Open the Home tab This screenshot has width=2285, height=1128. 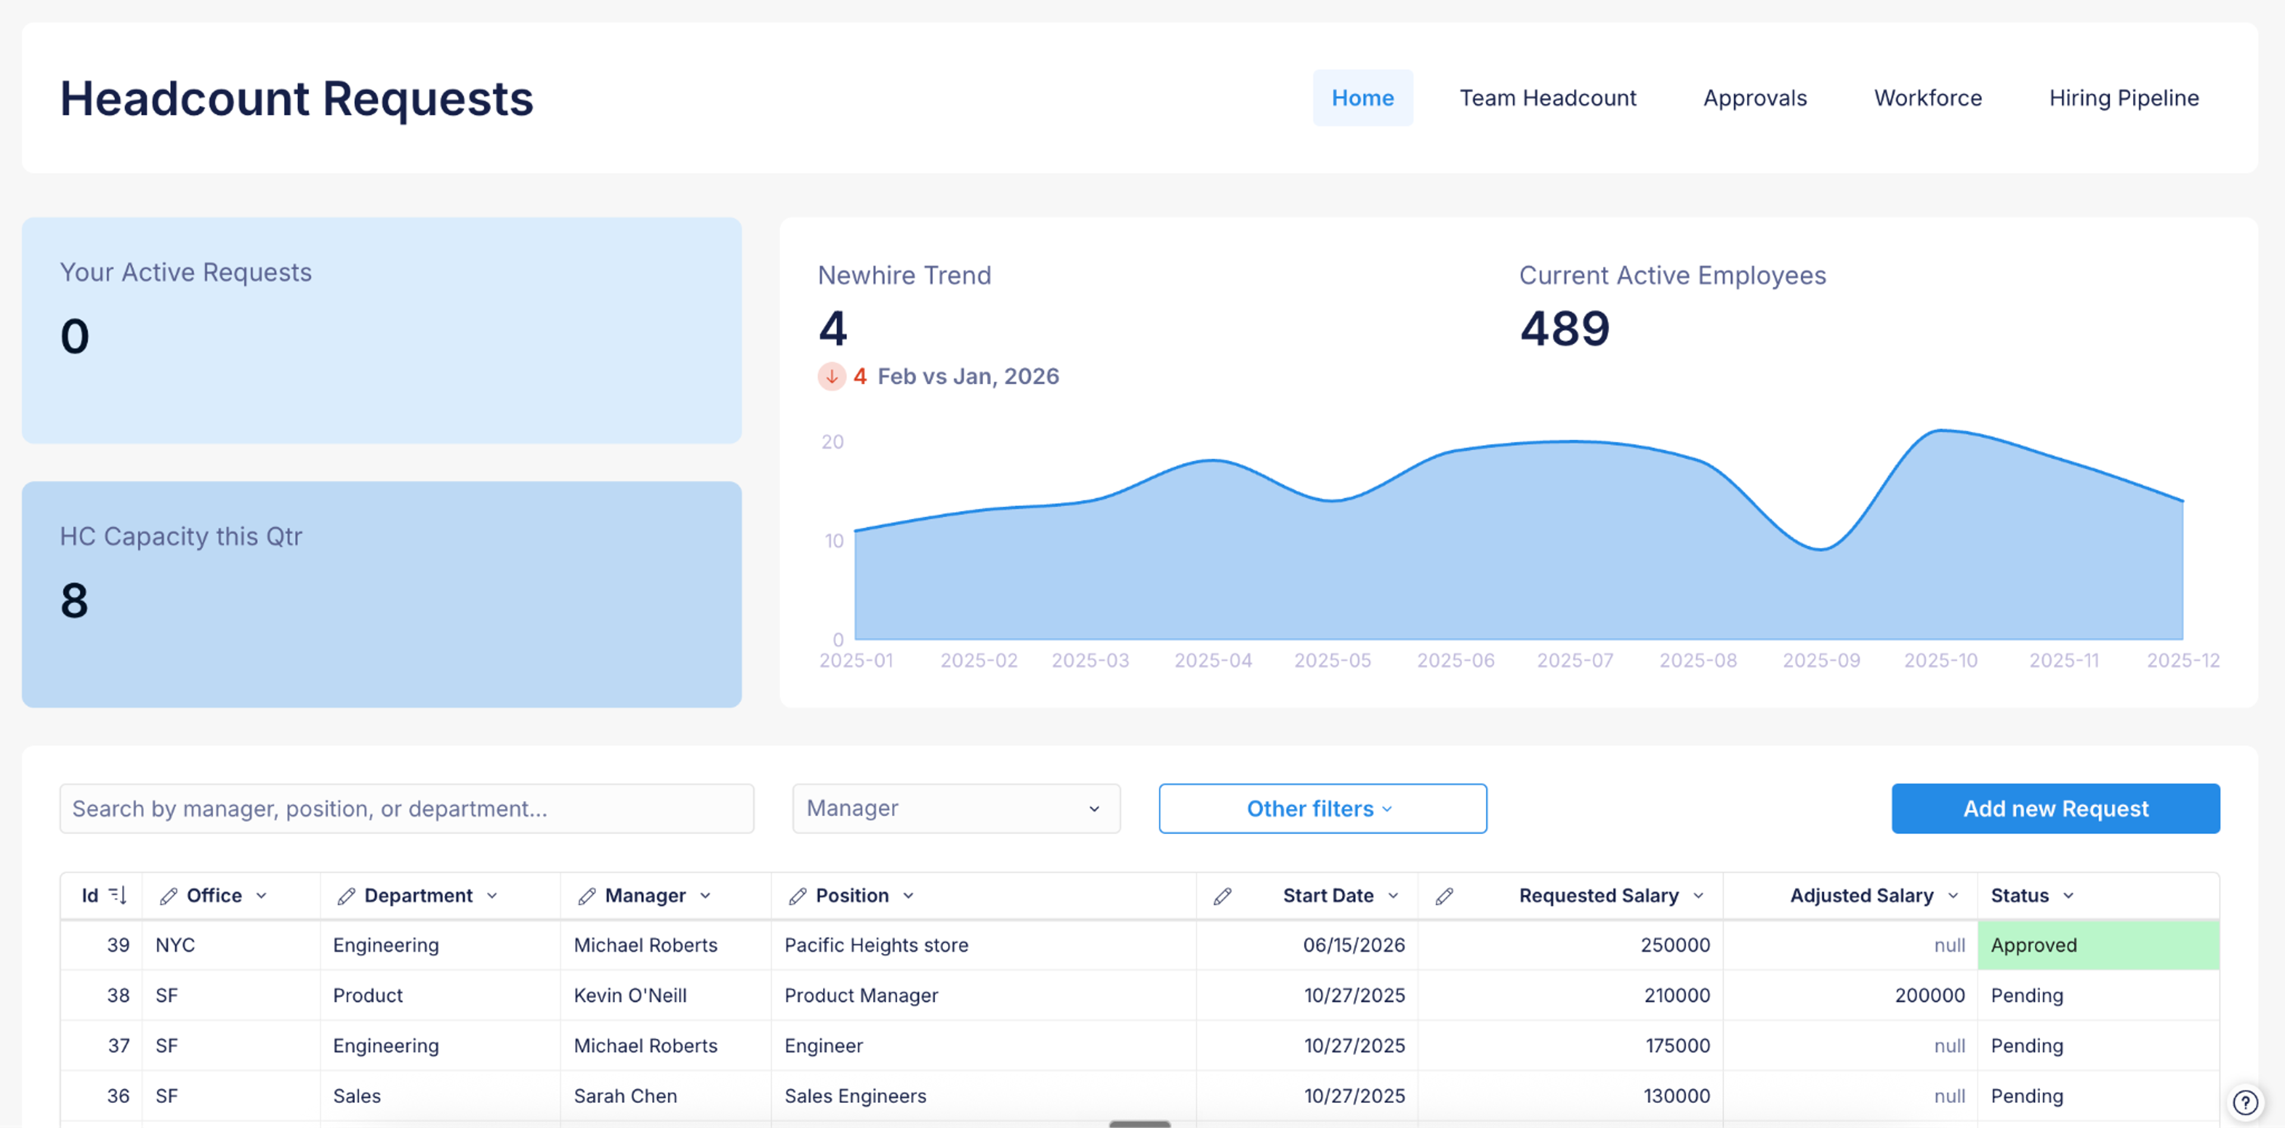tap(1363, 98)
